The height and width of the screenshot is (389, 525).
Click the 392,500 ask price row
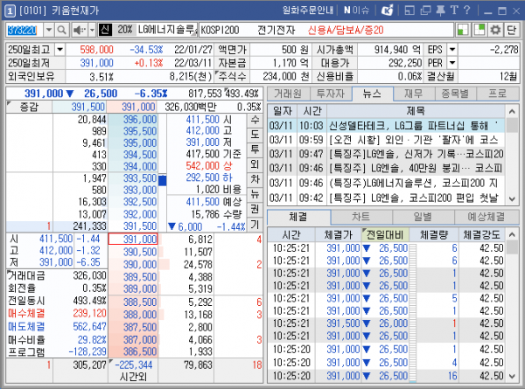[x=133, y=202]
